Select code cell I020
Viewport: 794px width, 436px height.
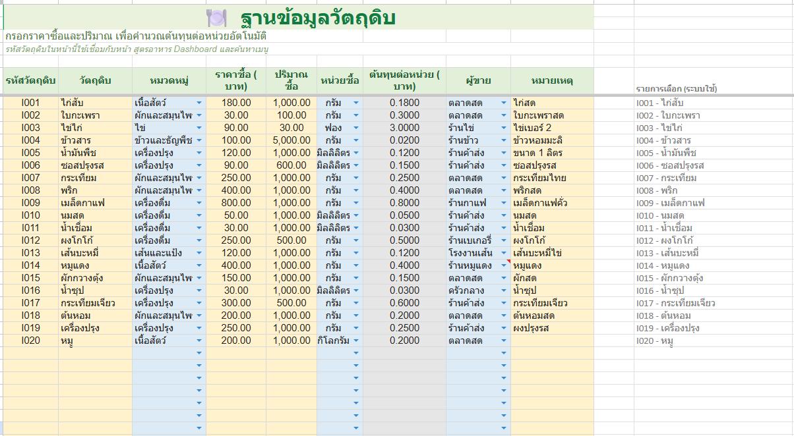pyautogui.click(x=30, y=341)
